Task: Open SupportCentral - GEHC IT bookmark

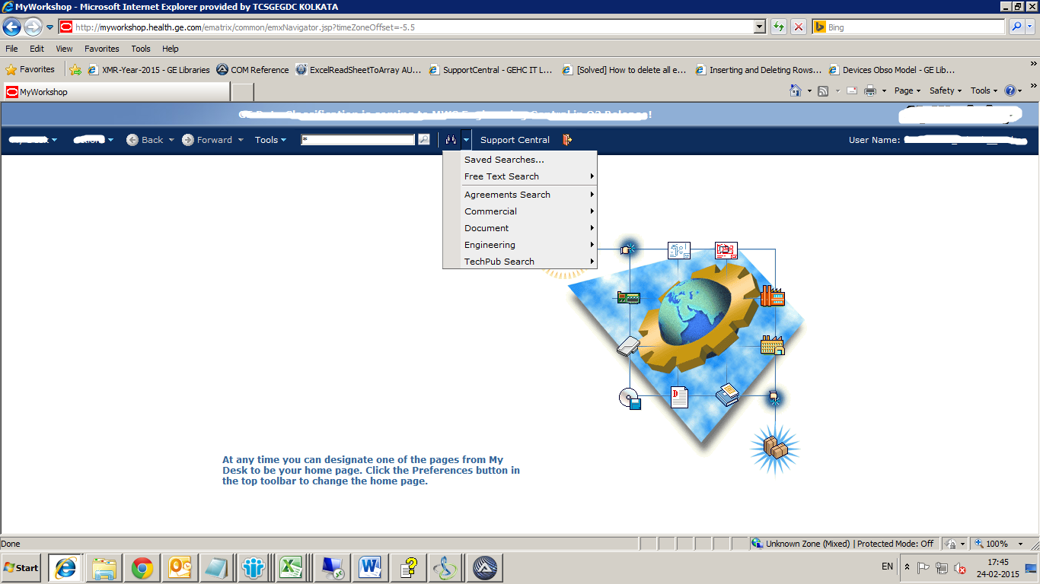Action: [x=491, y=70]
